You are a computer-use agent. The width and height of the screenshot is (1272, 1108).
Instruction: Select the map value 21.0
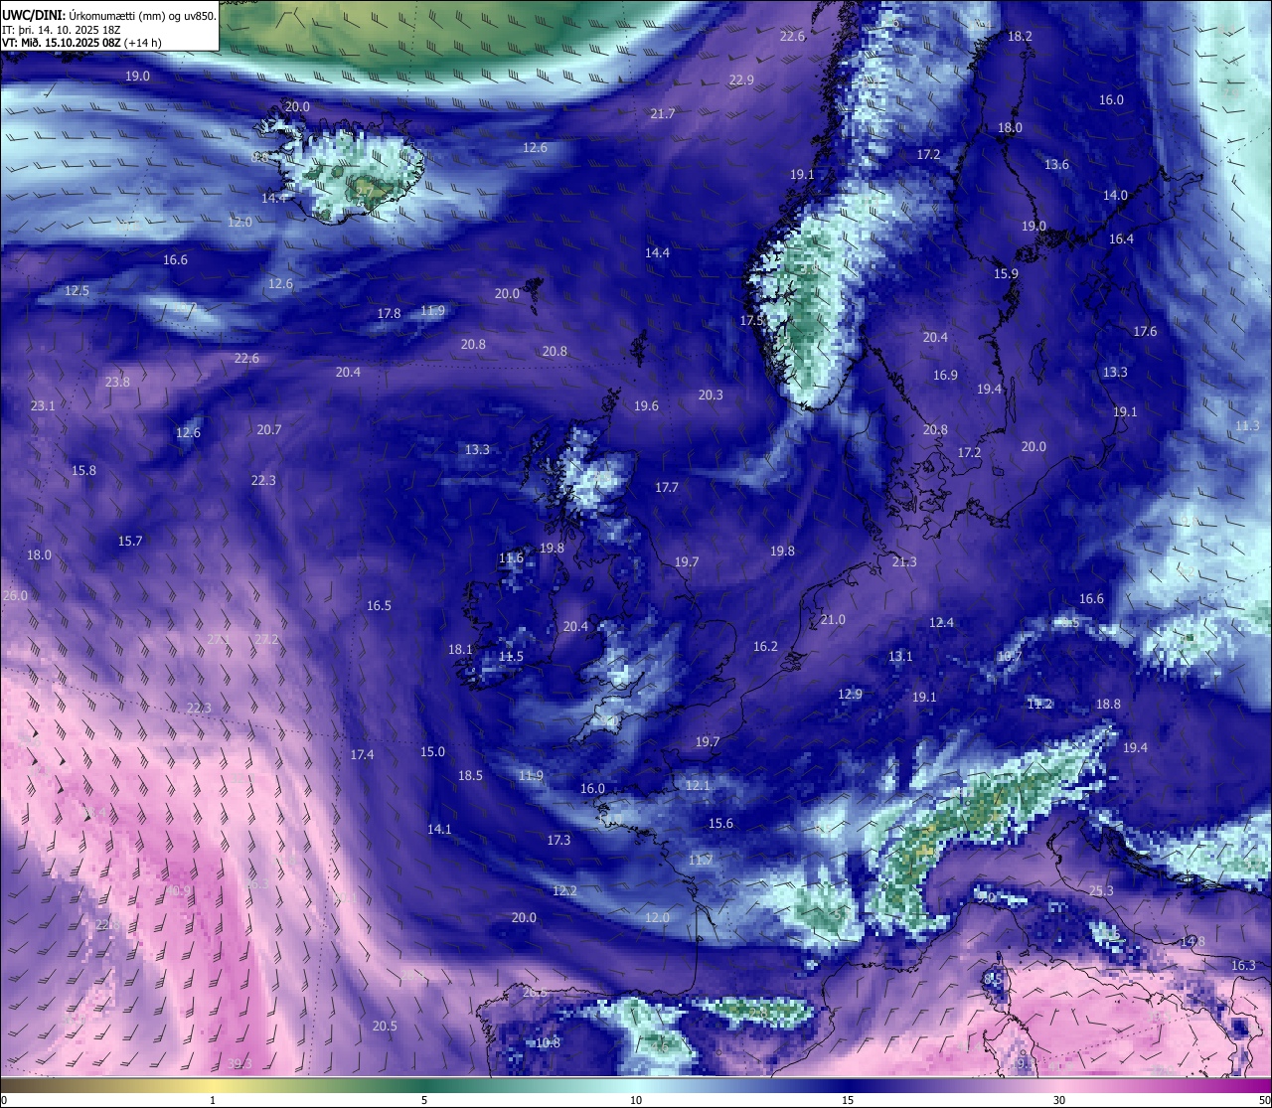click(833, 619)
